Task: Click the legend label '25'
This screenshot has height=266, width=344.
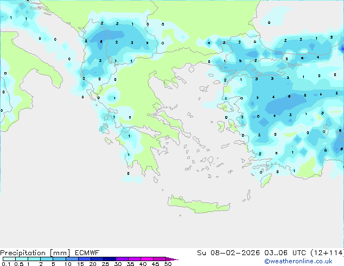Action: (x=105, y=264)
